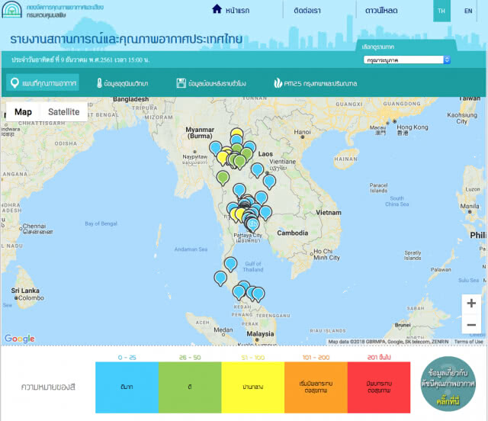Zoom out with the map minus button
The image size is (488, 421).
pos(471,325)
